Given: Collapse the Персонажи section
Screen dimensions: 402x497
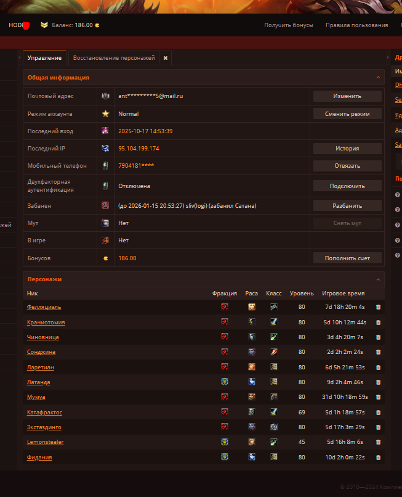Looking at the screenshot, I should click(378, 279).
